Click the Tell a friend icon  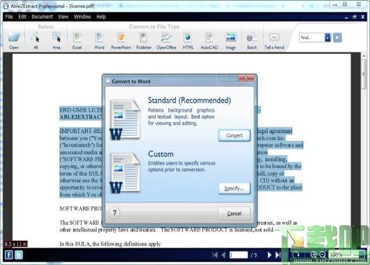(274, 40)
